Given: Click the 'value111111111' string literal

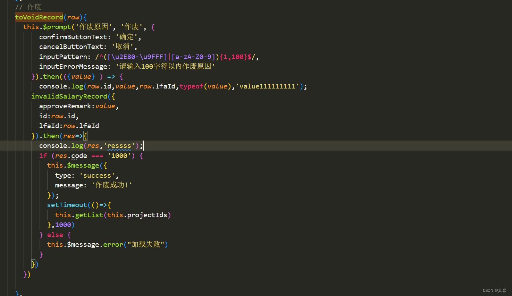Looking at the screenshot, I should 267,86.
